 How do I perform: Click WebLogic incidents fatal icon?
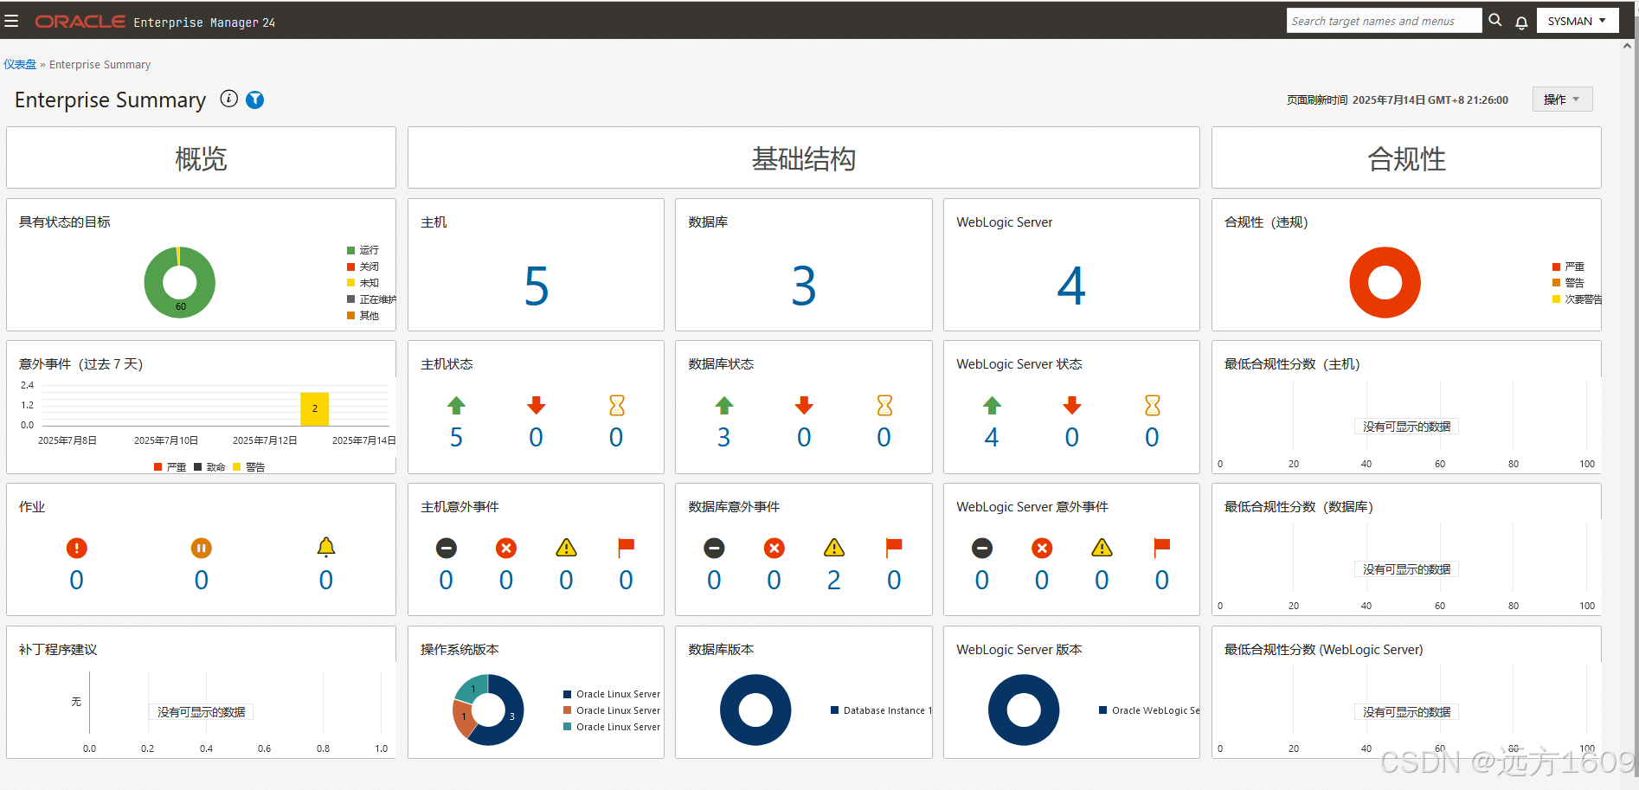[x=982, y=548]
